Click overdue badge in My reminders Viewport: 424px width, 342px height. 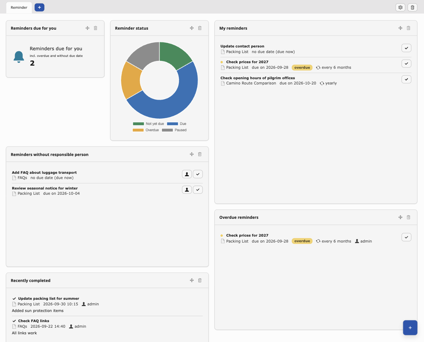302,67
